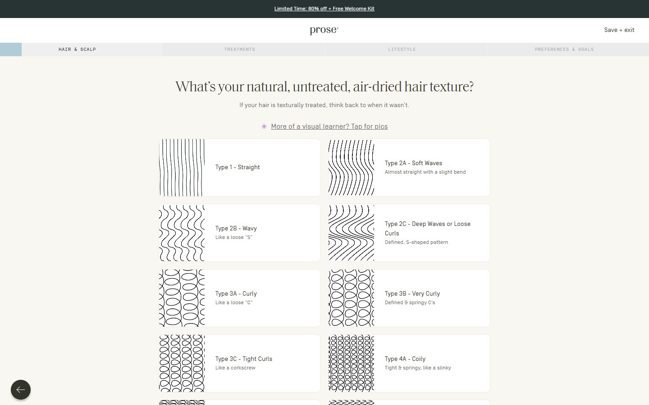Click the Type 2A Soft Waves pattern image

click(352, 167)
